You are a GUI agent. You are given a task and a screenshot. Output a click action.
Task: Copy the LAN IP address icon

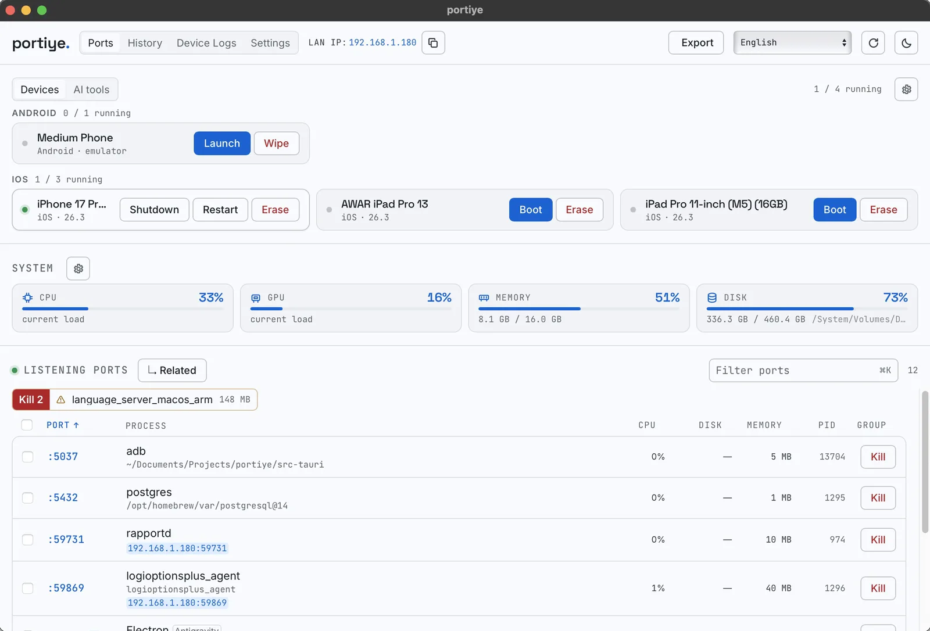coord(433,42)
